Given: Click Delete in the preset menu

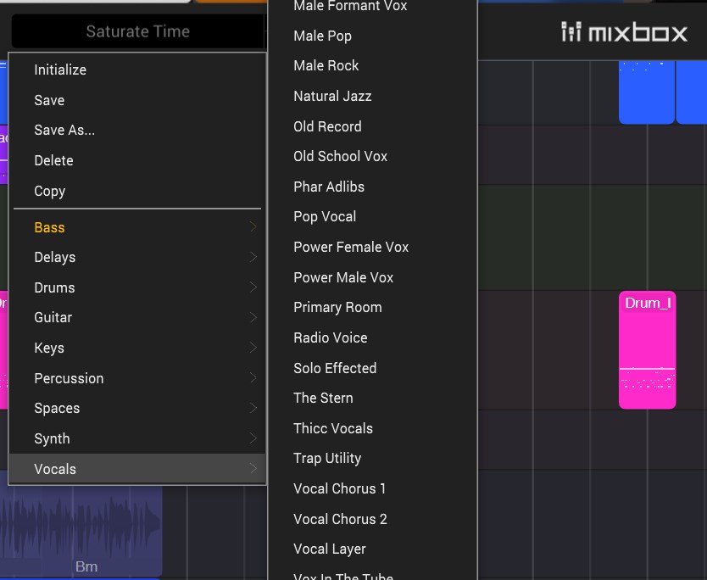Looking at the screenshot, I should tap(53, 160).
